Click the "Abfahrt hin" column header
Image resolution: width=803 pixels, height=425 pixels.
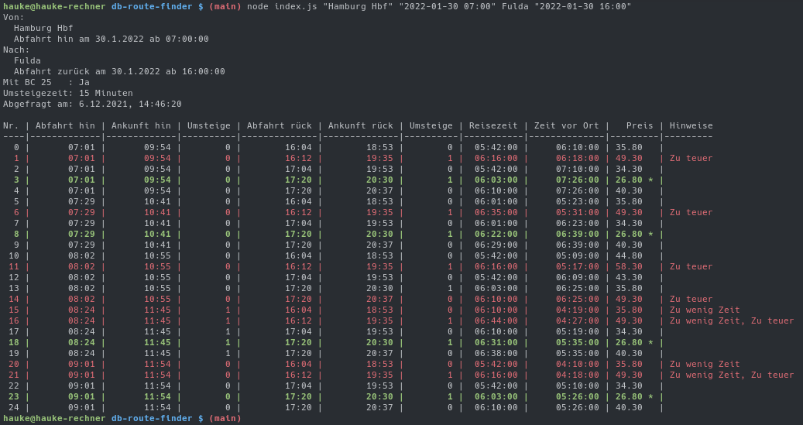pyautogui.click(x=65, y=125)
